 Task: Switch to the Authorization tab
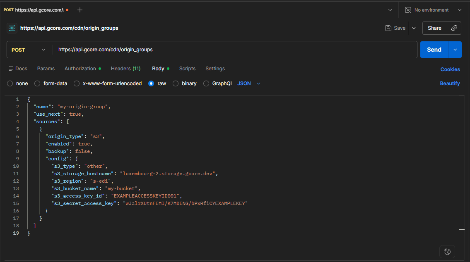(83, 69)
